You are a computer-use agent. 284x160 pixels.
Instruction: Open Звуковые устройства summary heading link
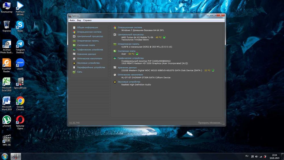click(129, 82)
